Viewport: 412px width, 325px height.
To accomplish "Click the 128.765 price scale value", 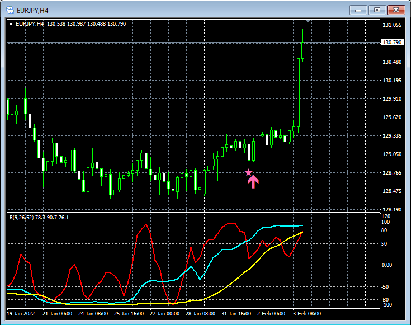I will tap(392, 172).
